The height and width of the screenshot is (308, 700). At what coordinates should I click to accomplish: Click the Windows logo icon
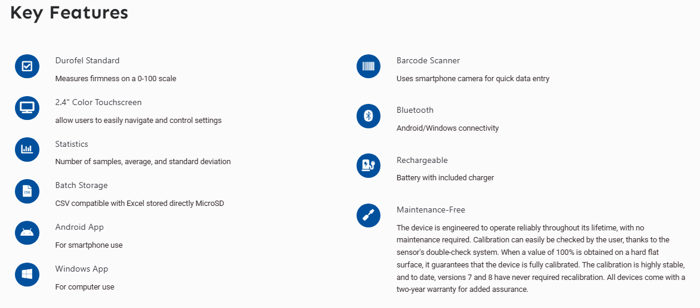coord(27,275)
